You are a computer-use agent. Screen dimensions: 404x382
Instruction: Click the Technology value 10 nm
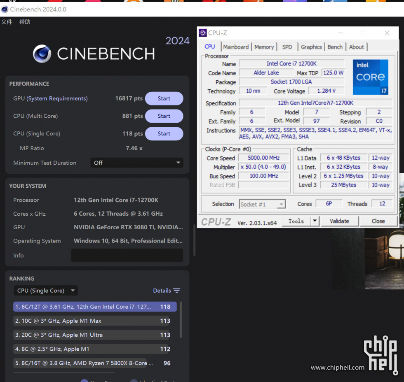(x=253, y=91)
